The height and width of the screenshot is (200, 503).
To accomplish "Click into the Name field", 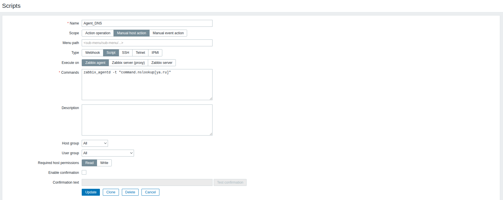I will coord(147,23).
